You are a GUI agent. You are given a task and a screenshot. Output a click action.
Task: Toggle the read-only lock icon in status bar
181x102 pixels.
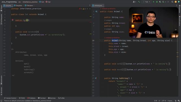(x=176, y=101)
